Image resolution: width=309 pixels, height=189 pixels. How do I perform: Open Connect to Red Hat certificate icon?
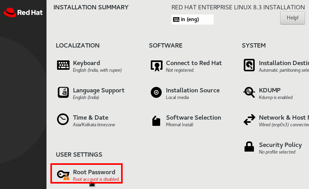pyautogui.click(x=157, y=66)
